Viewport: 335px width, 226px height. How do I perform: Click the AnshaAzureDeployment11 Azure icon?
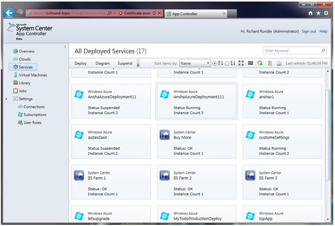pos(79,94)
